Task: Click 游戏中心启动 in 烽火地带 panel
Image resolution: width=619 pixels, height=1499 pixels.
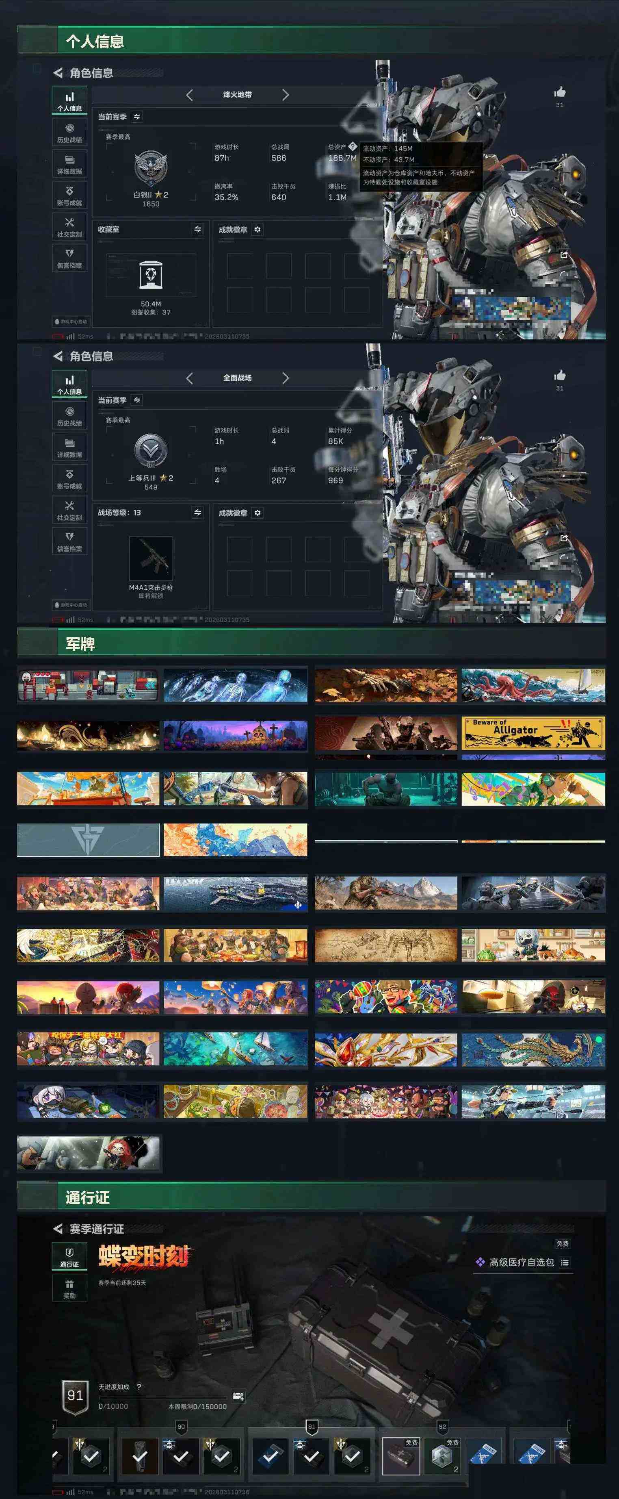Action: (71, 322)
